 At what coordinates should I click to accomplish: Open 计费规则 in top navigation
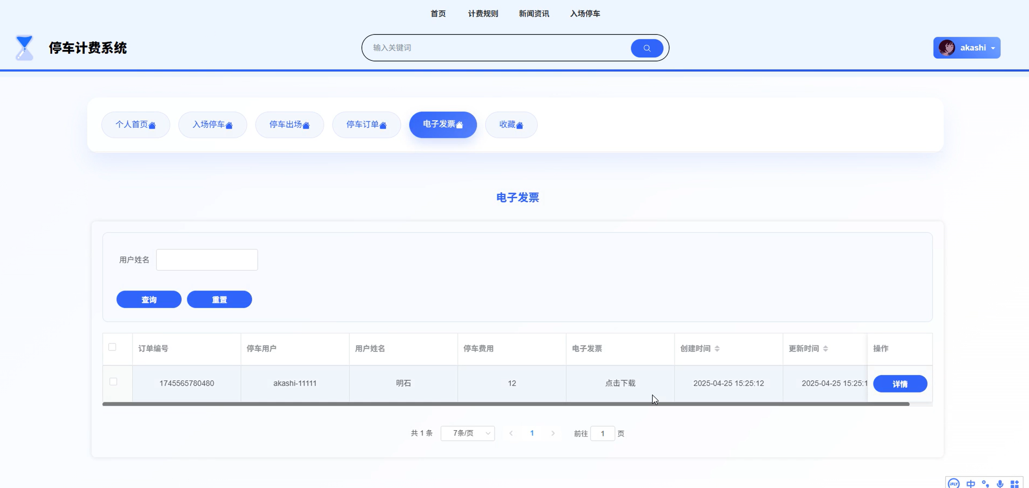(x=483, y=14)
